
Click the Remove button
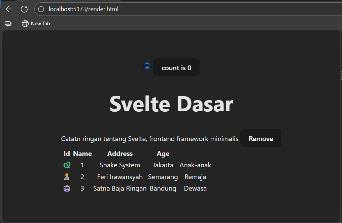[261, 138]
